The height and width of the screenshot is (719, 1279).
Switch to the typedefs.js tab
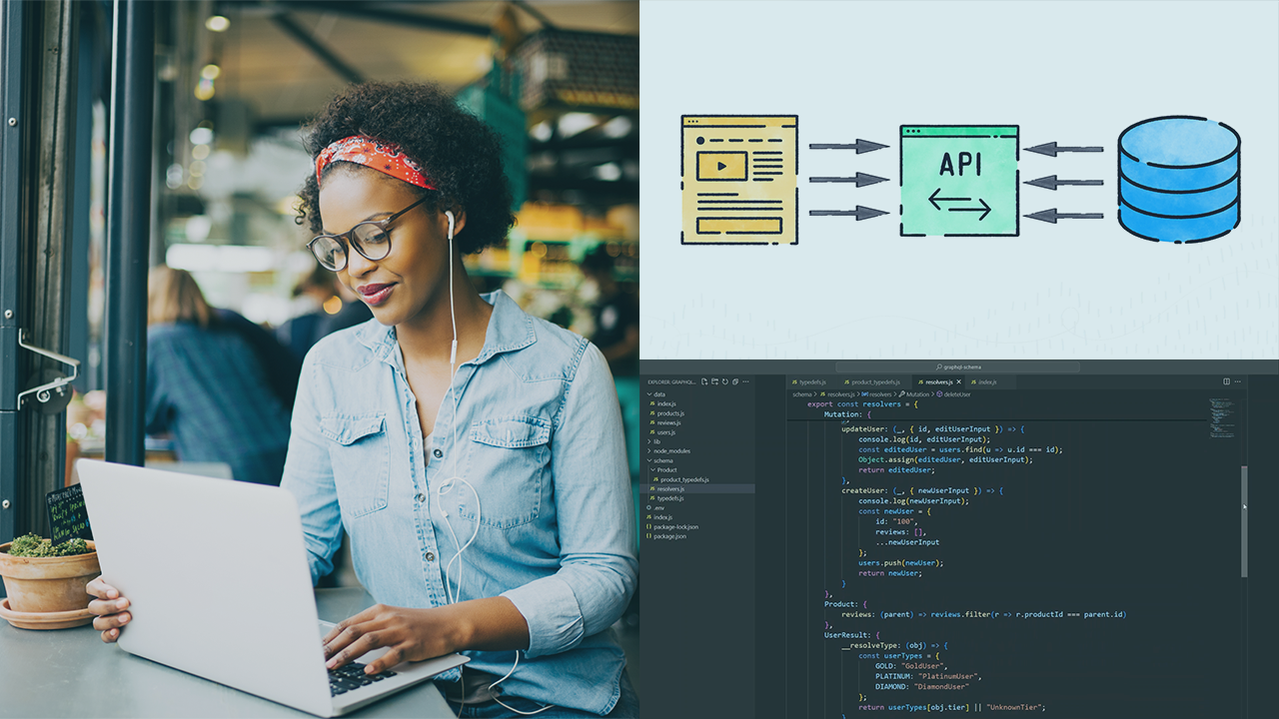pyautogui.click(x=812, y=381)
